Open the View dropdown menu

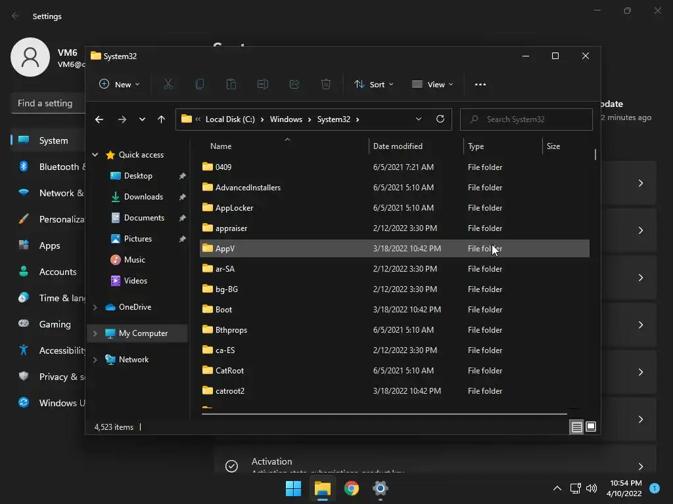coord(432,85)
